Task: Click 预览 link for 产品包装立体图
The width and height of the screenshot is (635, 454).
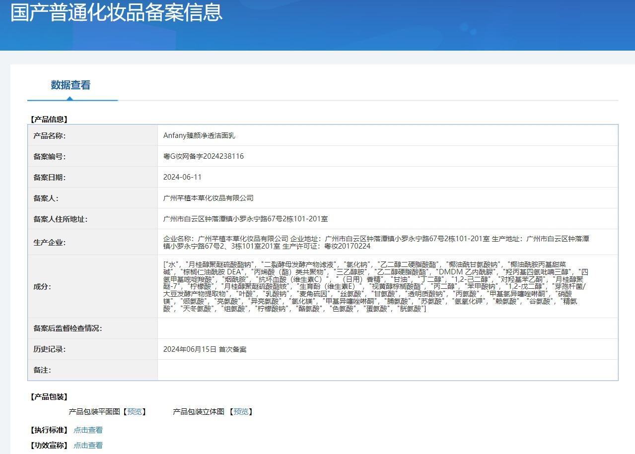Action: (x=241, y=412)
